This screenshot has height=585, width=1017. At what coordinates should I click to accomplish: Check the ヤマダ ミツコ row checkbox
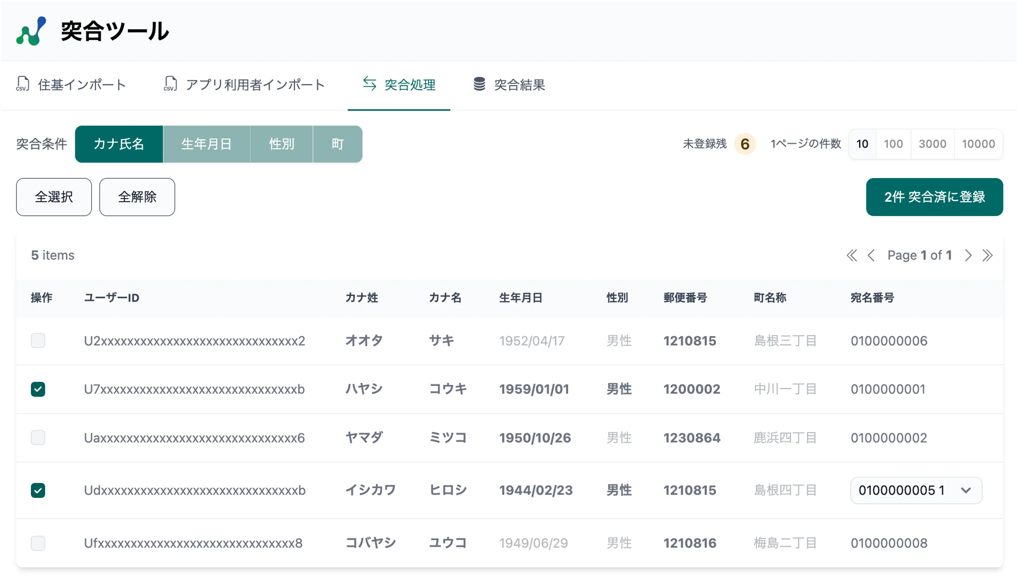click(x=38, y=437)
